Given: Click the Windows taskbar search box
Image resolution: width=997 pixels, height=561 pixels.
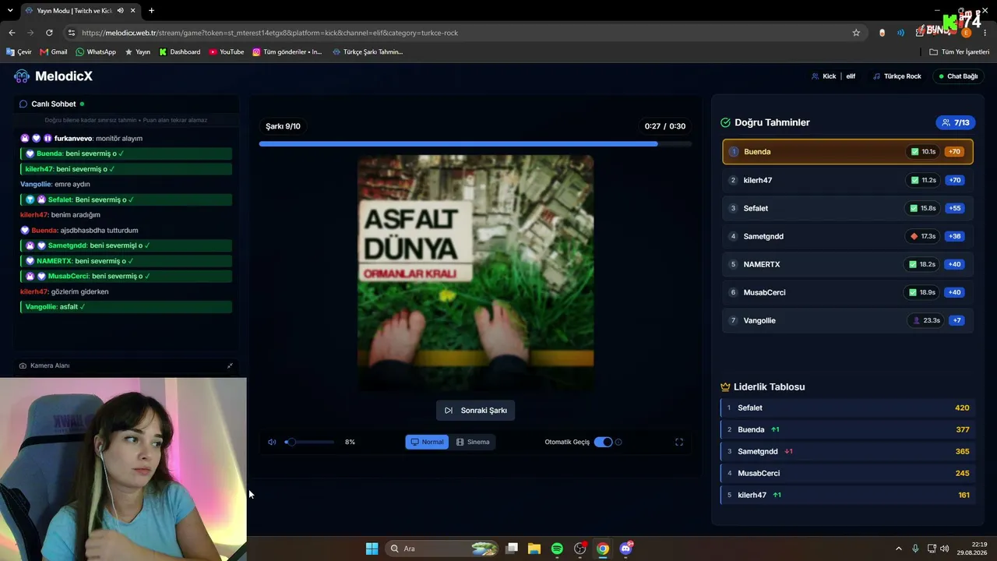Looking at the screenshot, I should [x=442, y=549].
